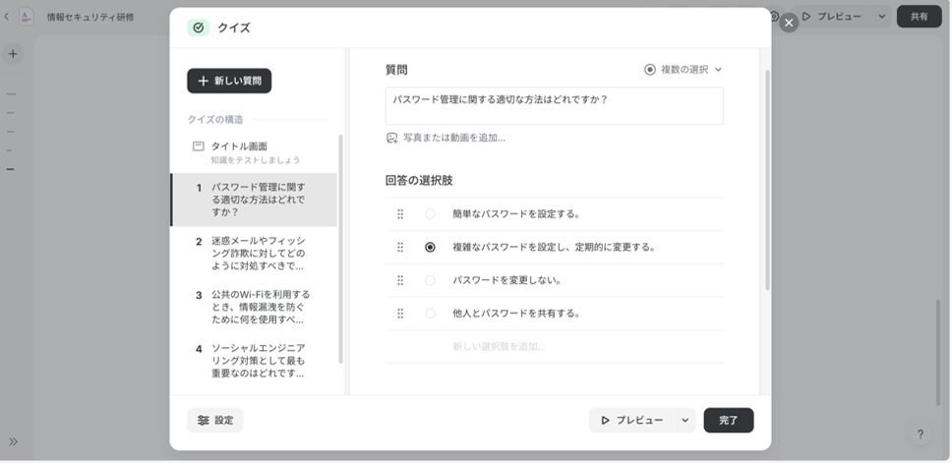Click the back arrow in top-left corner

(6, 17)
